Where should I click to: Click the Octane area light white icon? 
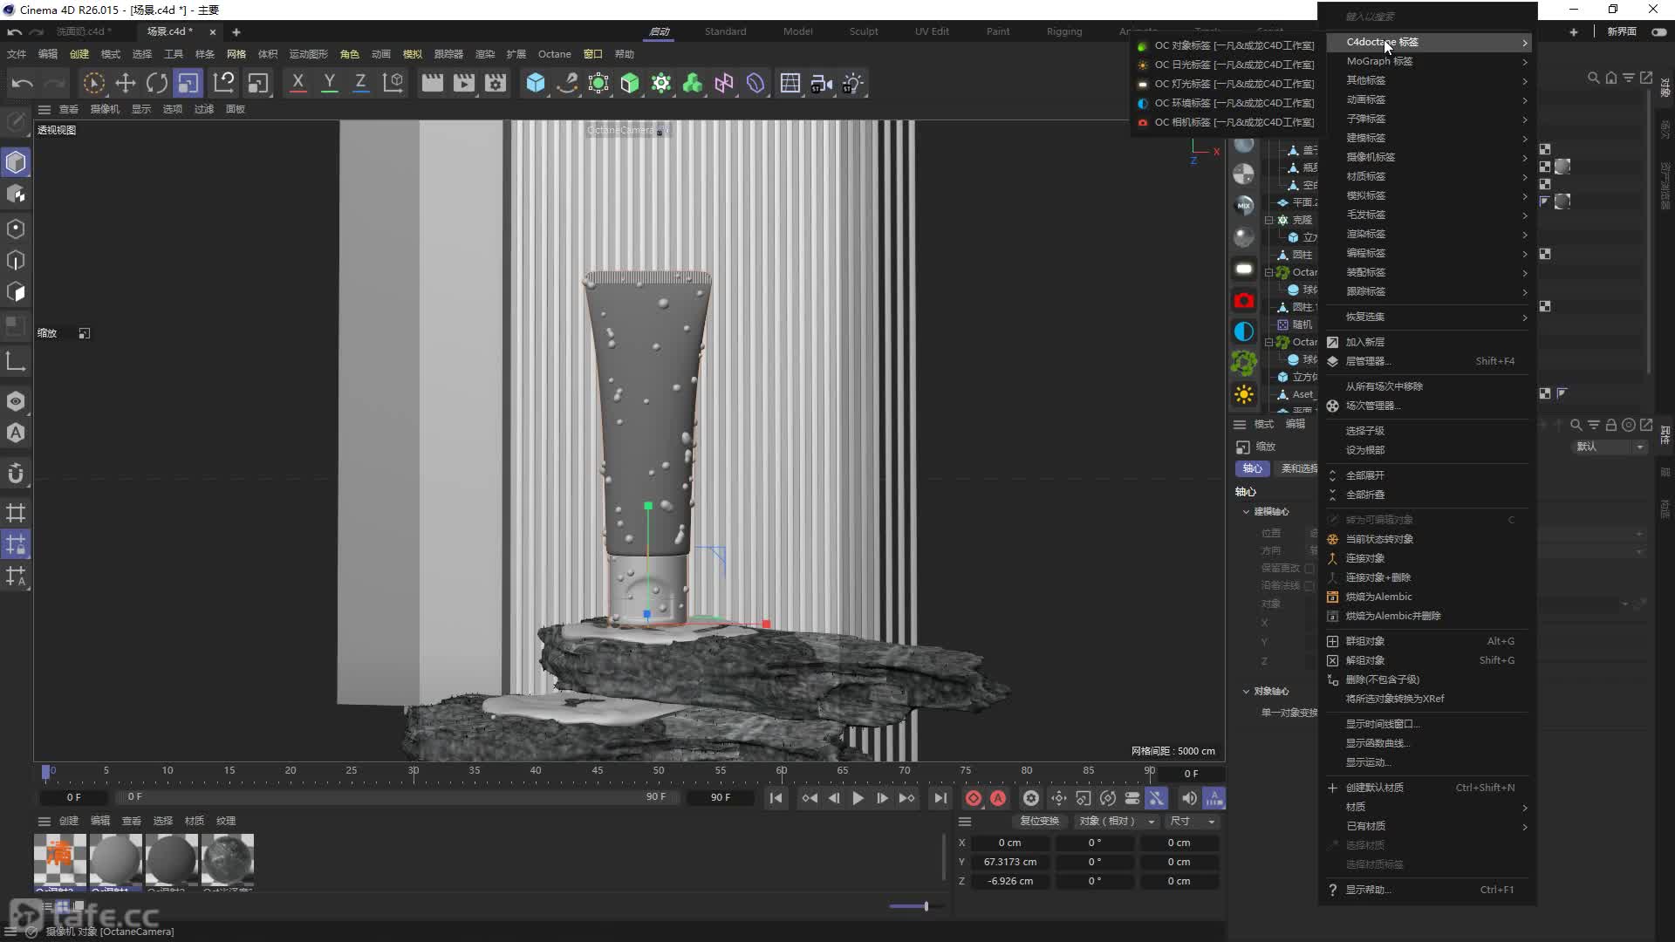click(1244, 269)
